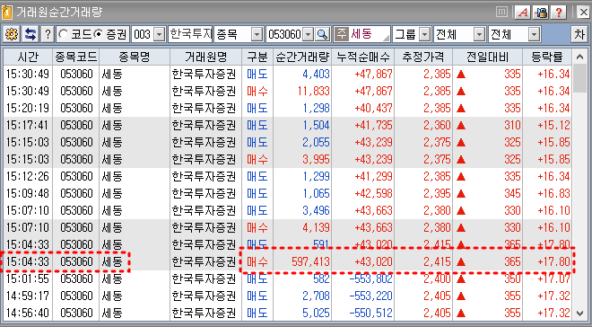Open the question mark help button in the toolbar
Viewport: 592px width, 327px height.
pos(48,34)
